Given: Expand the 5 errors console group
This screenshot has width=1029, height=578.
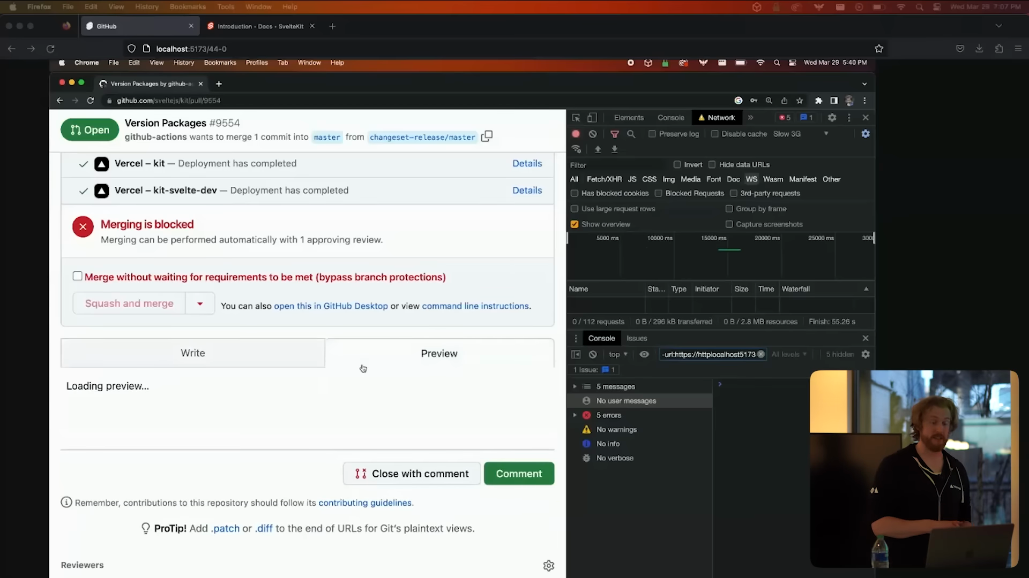Looking at the screenshot, I should coord(575,415).
